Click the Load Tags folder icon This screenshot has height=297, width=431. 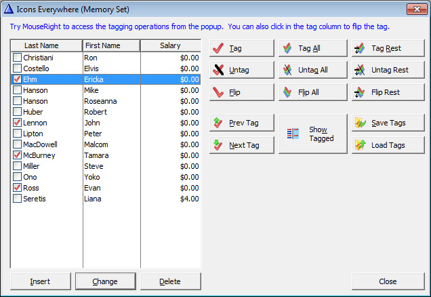(x=360, y=145)
